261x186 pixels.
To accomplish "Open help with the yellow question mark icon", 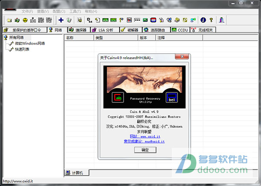I will [211, 20].
